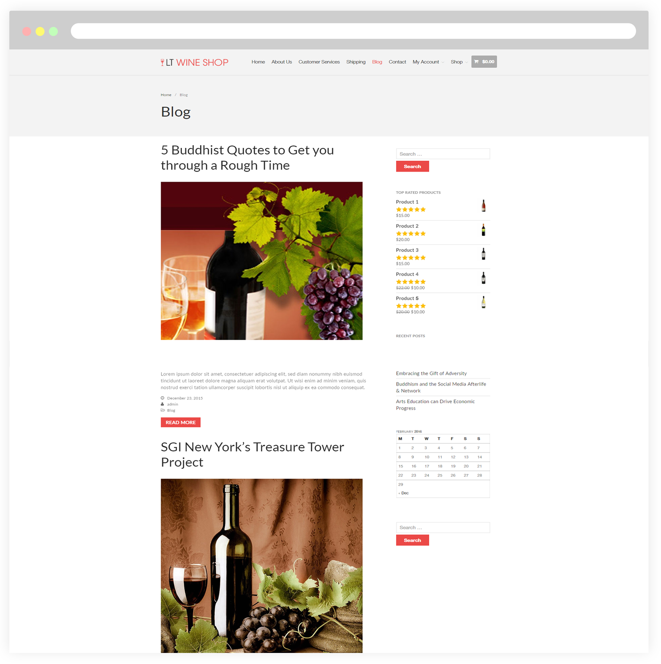
Task: Go to previous month Dec in calendar
Action: (403, 493)
